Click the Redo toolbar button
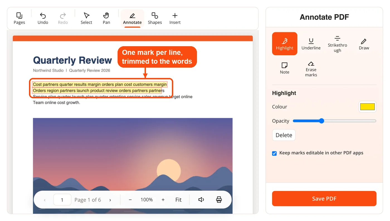 (x=63, y=18)
